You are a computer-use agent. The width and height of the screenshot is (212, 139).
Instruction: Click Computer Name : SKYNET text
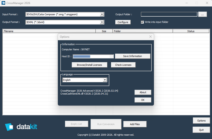coord(76,49)
